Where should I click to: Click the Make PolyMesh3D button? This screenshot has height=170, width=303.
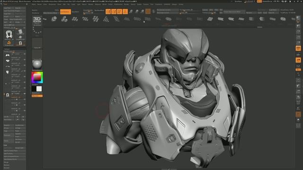click(x=18, y=19)
